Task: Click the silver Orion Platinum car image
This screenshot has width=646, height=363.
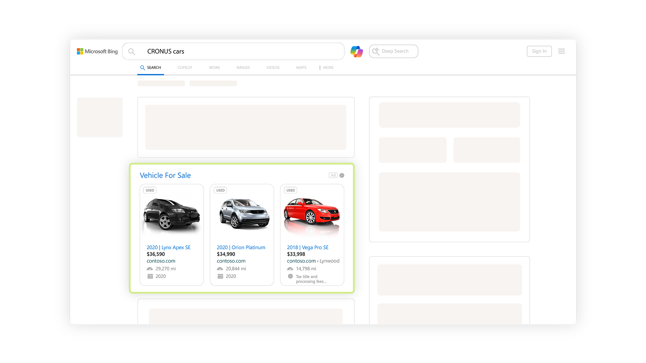Action: (x=244, y=213)
